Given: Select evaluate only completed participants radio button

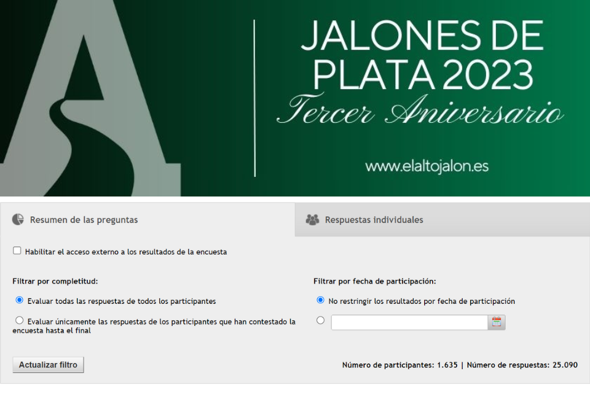Looking at the screenshot, I should 19,321.
